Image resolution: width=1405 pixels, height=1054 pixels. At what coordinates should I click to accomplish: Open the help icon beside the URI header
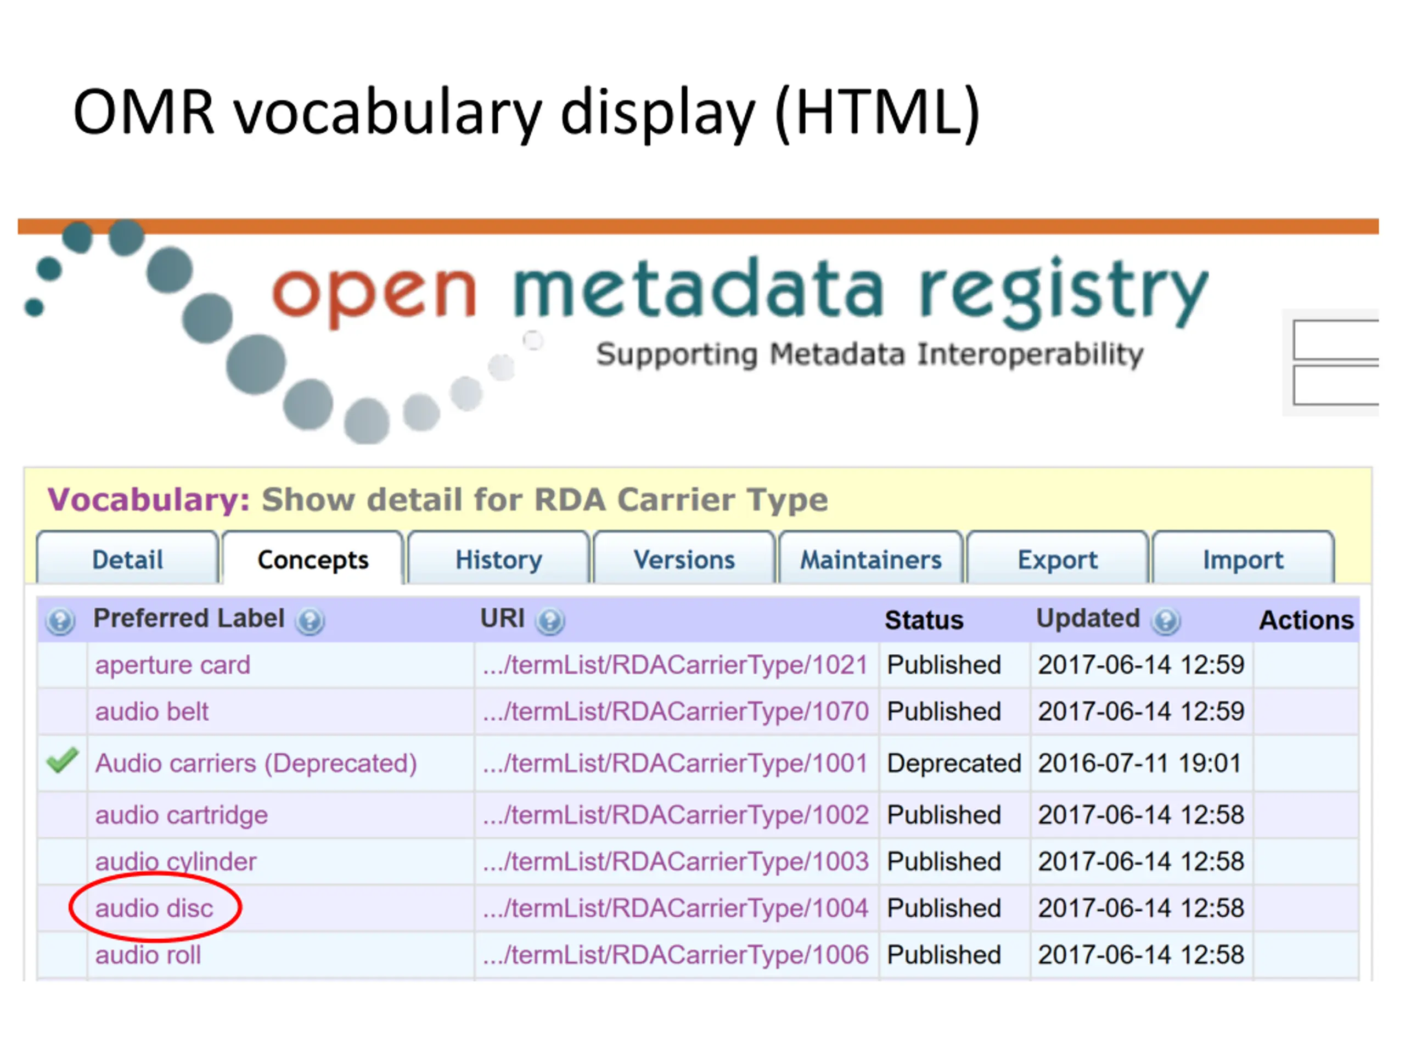tap(550, 620)
